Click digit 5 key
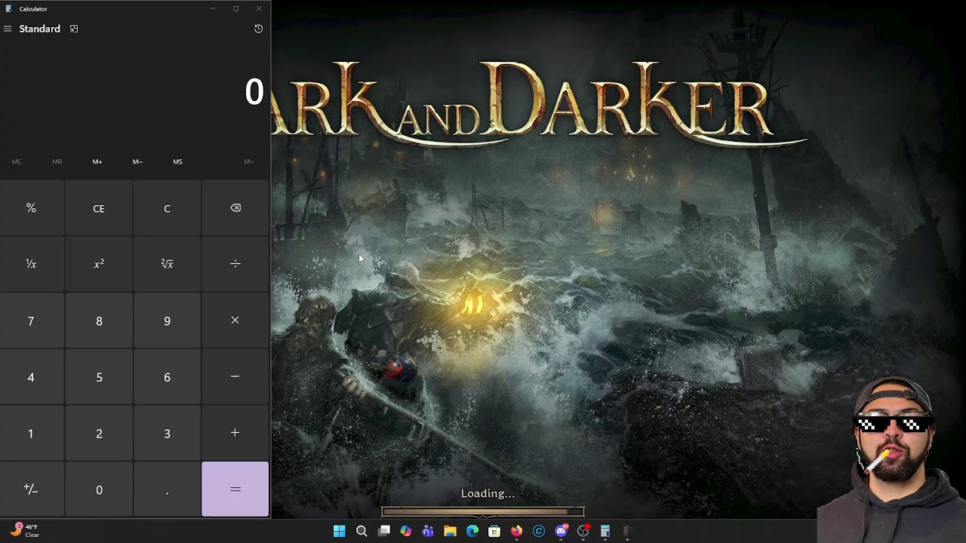This screenshot has width=966, height=543. click(99, 377)
